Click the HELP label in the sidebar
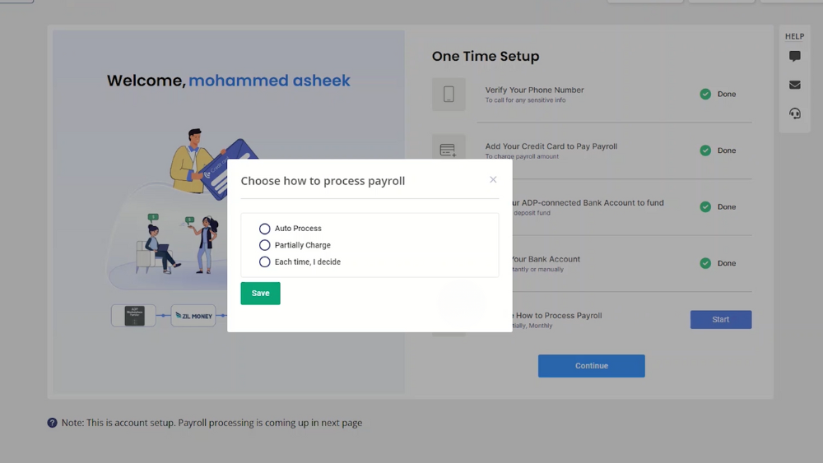The width and height of the screenshot is (823, 463). [795, 36]
